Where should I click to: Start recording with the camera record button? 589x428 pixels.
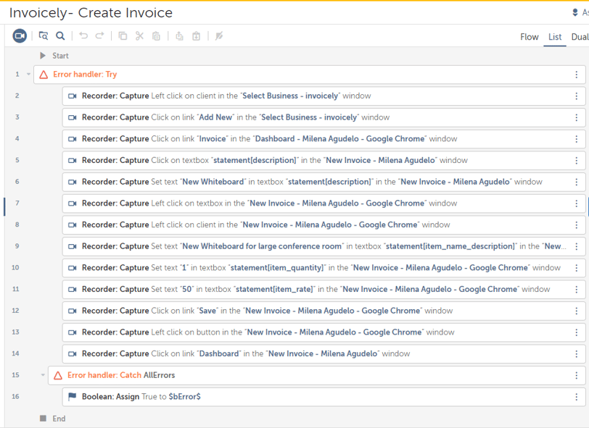(x=20, y=36)
